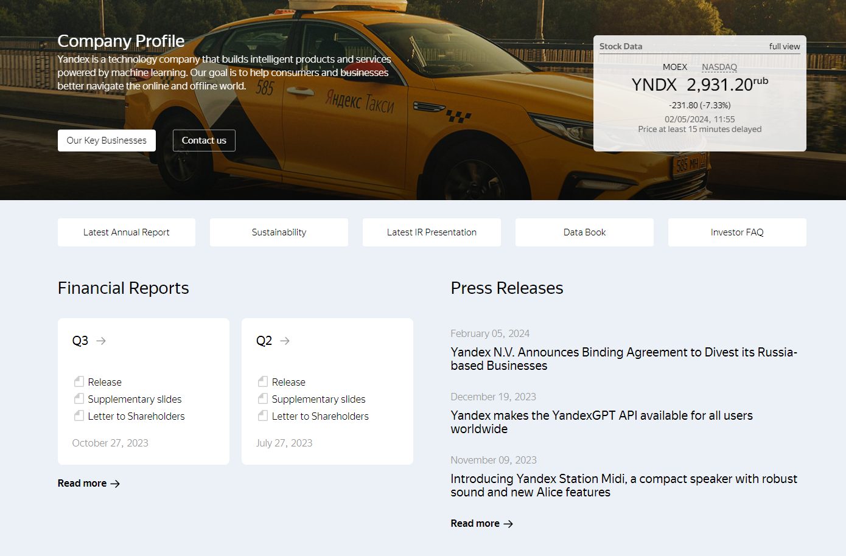The image size is (846, 556).
Task: Click the July 27, 2023 date
Action: pyautogui.click(x=284, y=443)
